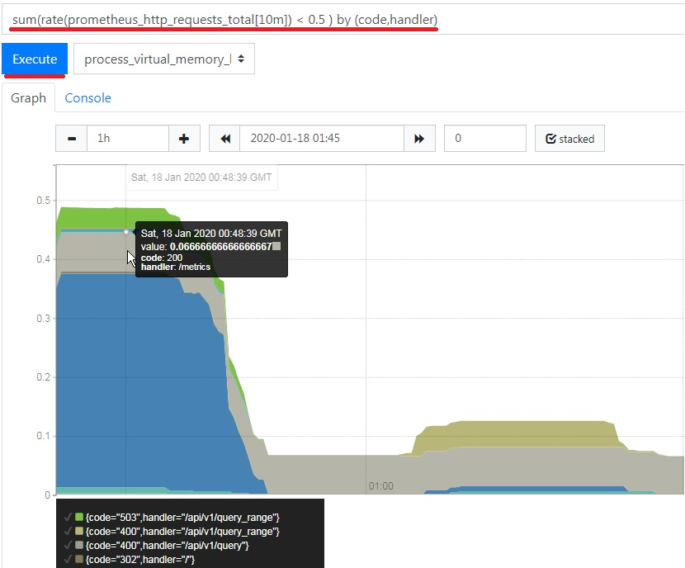
Task: Click the green 503 query_range color swatch
Action: pos(79,518)
